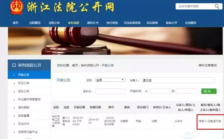Select 审判流程 in the navigation bar
Image resolution: width=224 pixels, height=139 pixels.
pyautogui.click(x=73, y=23)
